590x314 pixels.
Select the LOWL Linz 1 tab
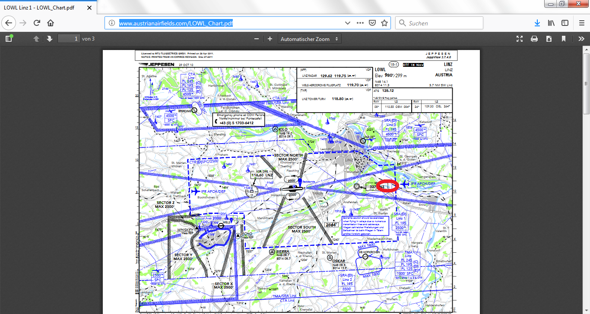click(48, 8)
